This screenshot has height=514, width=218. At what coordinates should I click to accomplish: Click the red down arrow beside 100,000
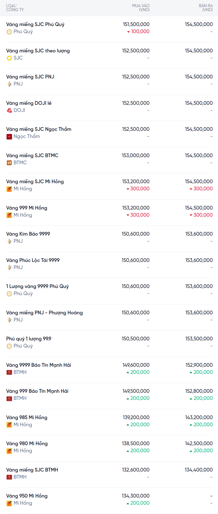(128, 32)
